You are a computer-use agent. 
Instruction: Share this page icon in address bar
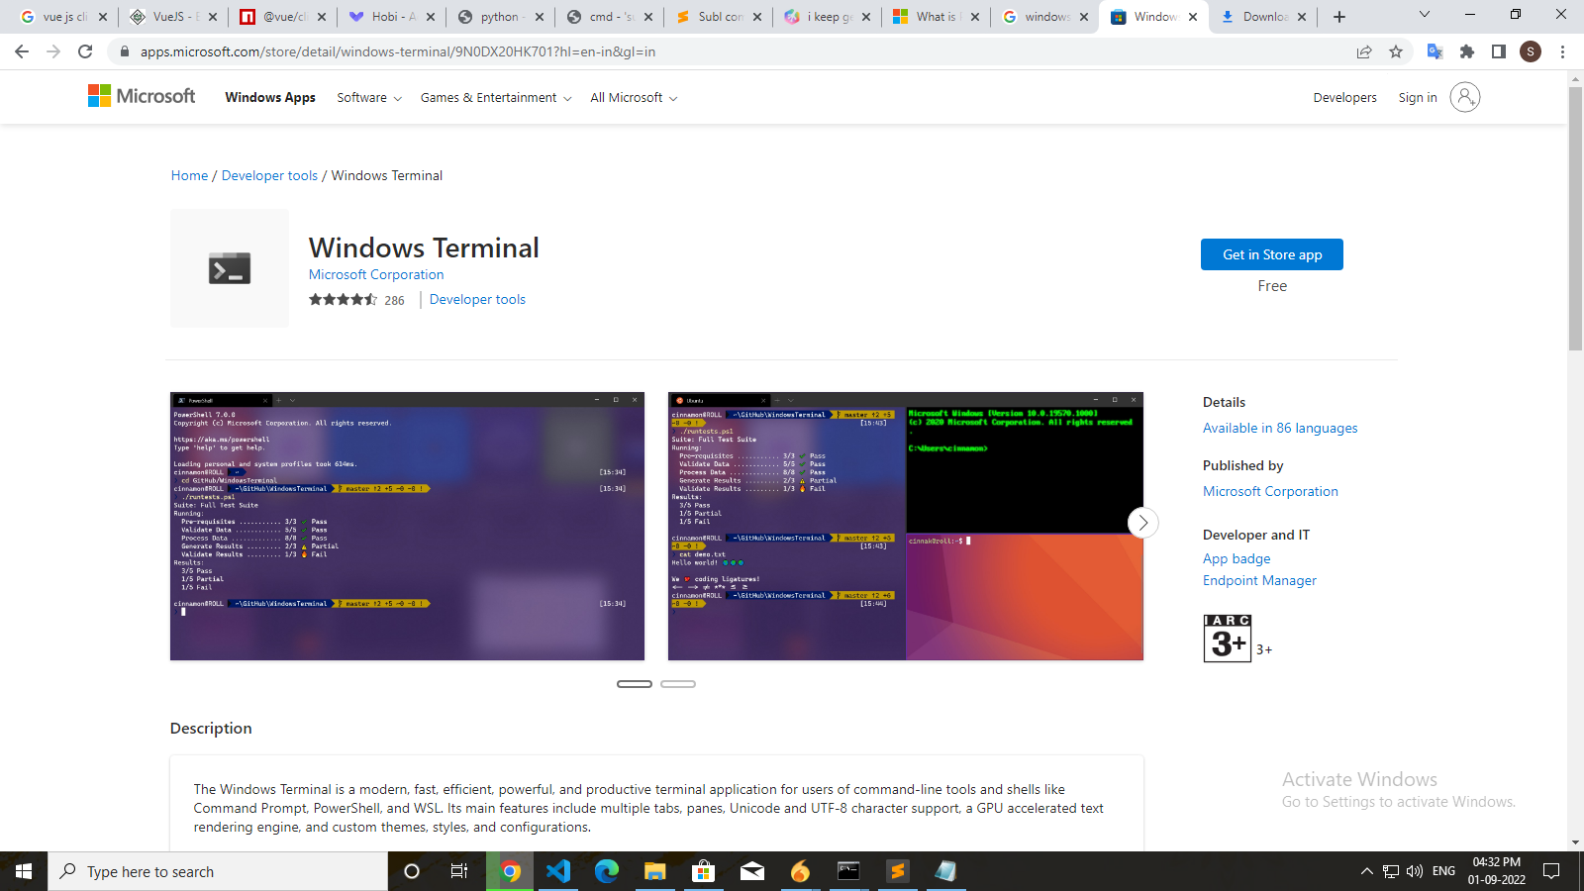tap(1364, 51)
